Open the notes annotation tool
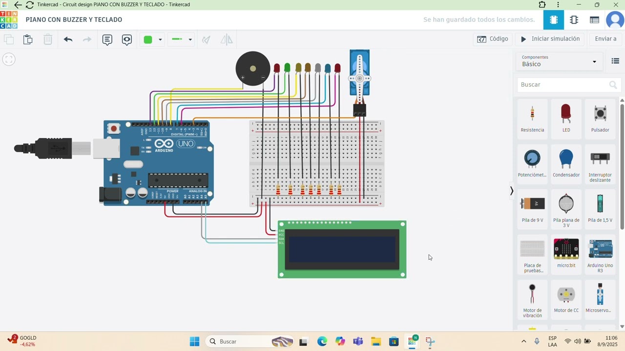This screenshot has width=625, height=351. pos(107,39)
